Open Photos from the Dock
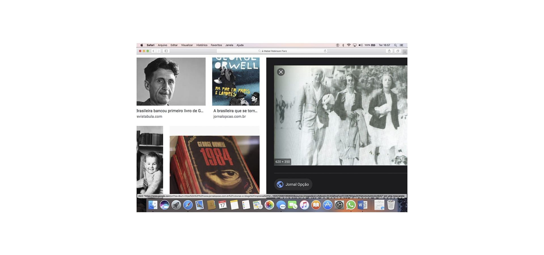This screenshot has height=255, width=544. tap(269, 205)
